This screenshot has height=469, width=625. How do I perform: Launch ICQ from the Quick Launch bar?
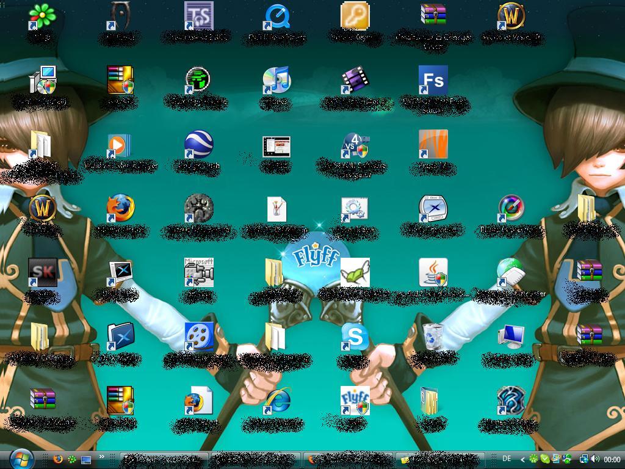tap(72, 459)
